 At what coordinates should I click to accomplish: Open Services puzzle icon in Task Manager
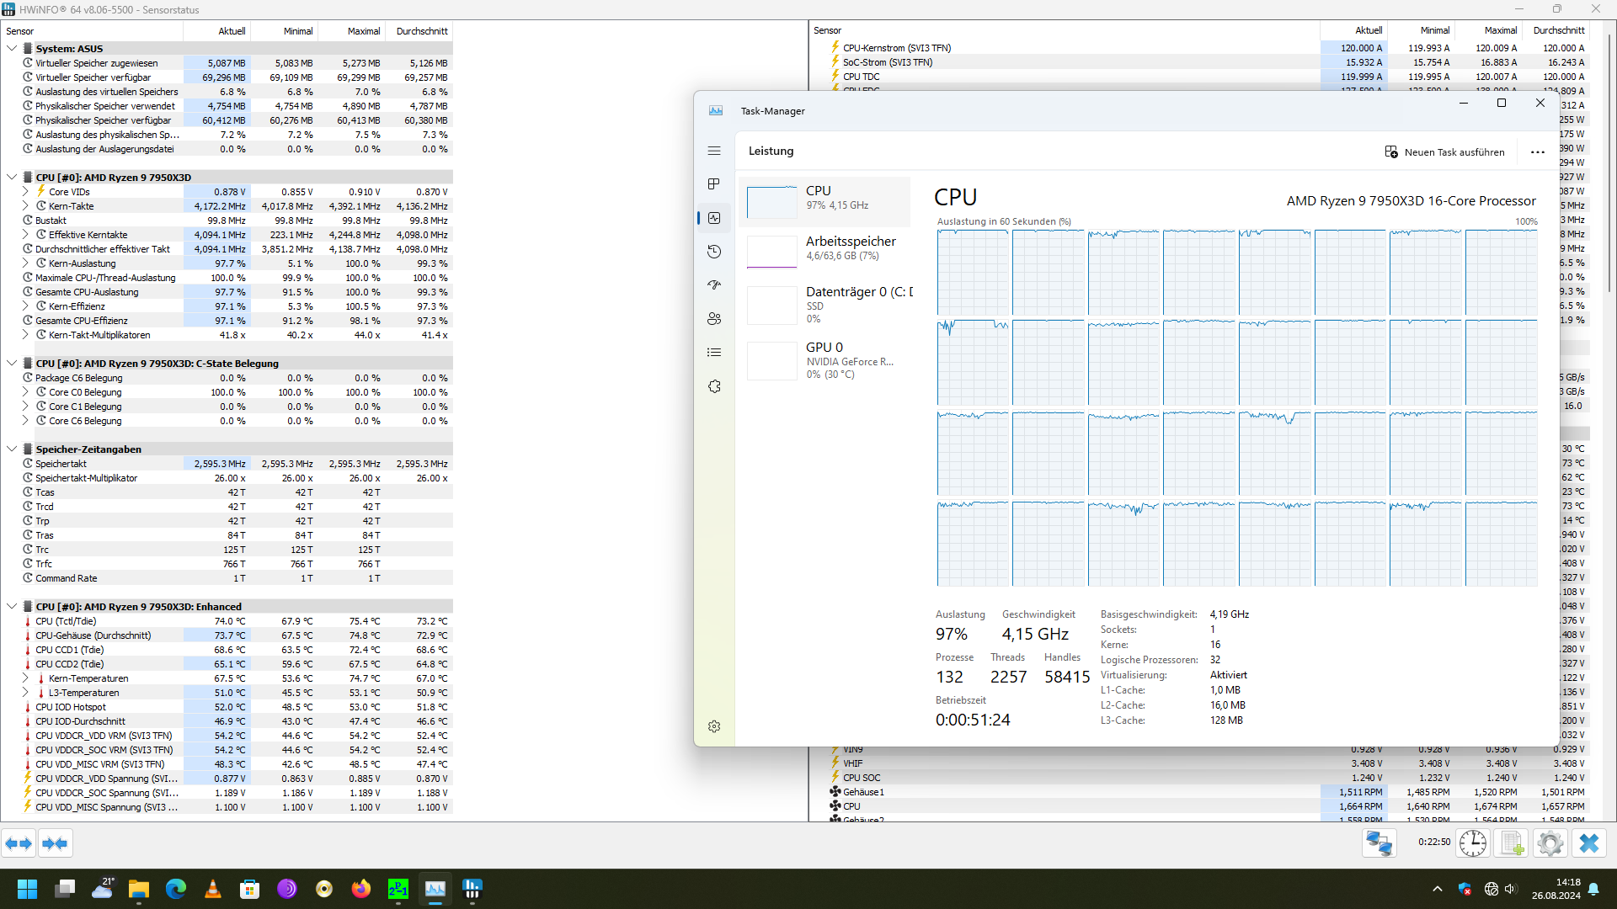[x=714, y=386]
